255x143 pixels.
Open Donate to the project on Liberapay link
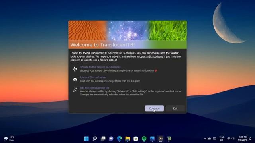pyautogui.click(x=100, y=67)
